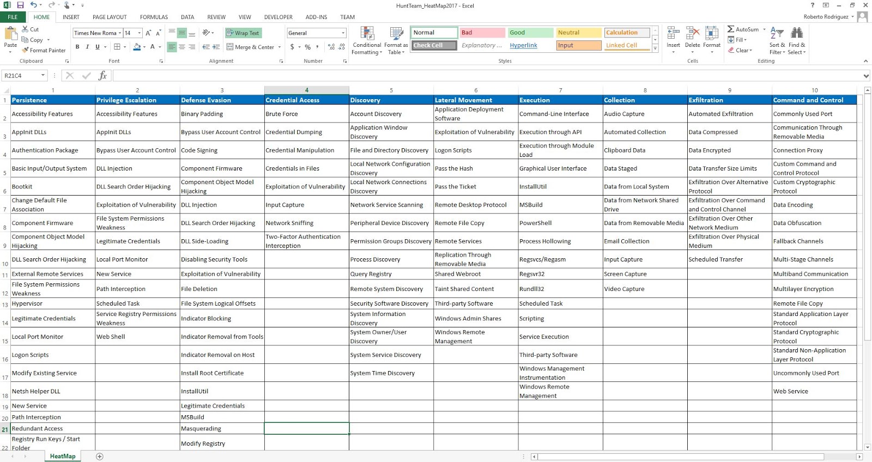Screen dimensions: 872x462
Task: Toggle Center horizontal alignment
Action: tap(182, 47)
